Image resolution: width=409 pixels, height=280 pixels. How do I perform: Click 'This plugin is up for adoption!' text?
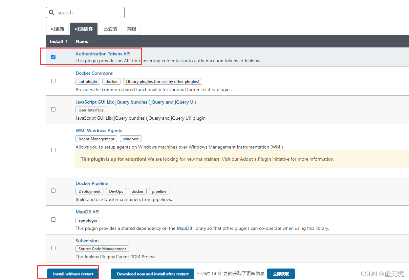[114, 159]
